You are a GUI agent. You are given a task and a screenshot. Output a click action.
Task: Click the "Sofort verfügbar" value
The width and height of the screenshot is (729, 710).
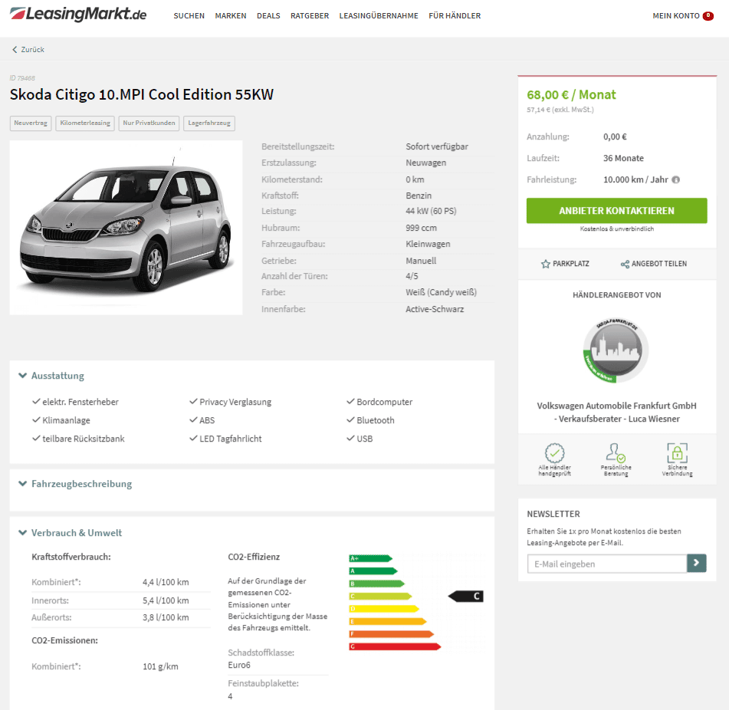click(x=437, y=146)
